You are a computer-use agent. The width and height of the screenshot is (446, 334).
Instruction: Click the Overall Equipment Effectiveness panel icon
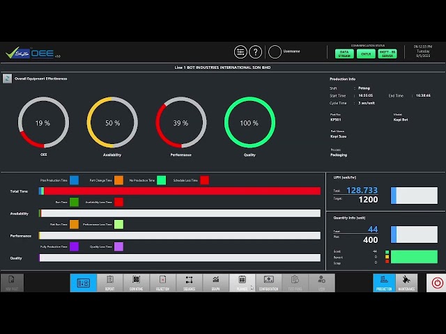(x=8, y=79)
